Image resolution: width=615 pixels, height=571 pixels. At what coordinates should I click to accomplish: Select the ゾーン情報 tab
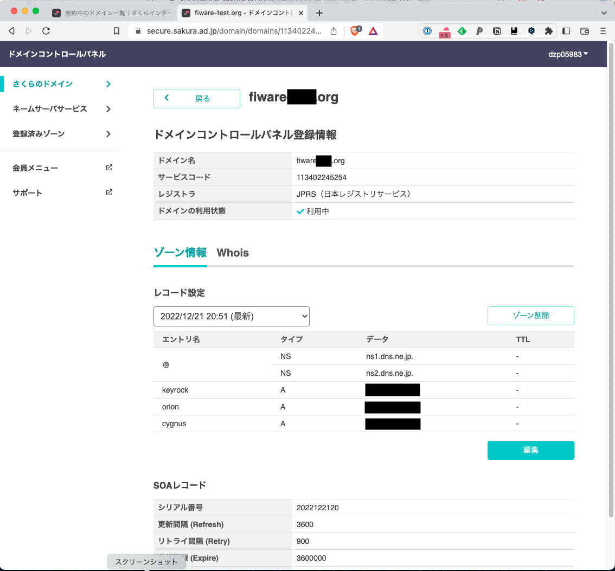click(180, 253)
